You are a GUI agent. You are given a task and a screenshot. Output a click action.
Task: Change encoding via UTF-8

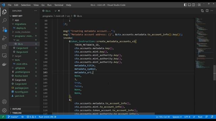tap(187, 117)
